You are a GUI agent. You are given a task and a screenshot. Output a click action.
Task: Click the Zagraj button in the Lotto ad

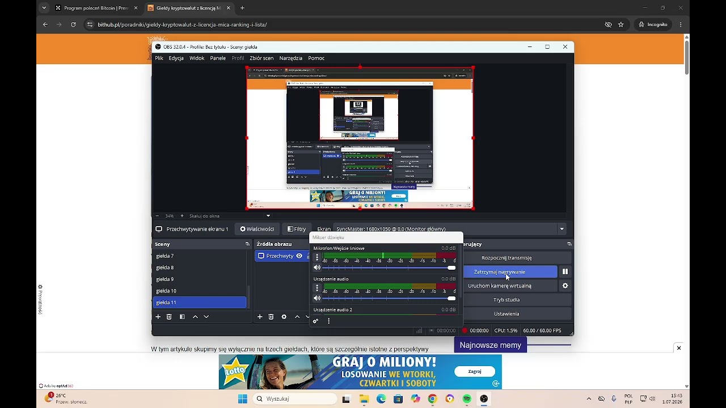[x=475, y=372]
